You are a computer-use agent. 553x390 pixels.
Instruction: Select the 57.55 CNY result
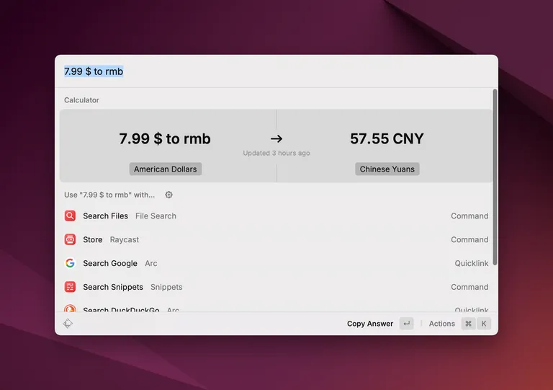pyautogui.click(x=387, y=138)
